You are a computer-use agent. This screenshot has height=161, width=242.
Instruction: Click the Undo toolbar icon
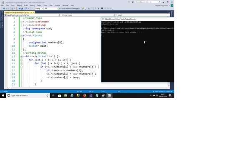pyautogui.click(x=26, y=8)
